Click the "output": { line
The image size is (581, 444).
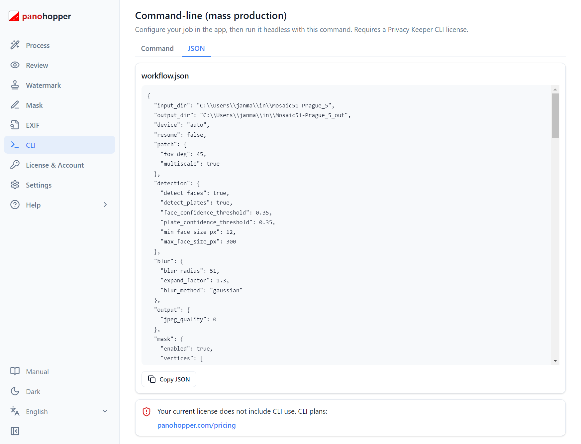(x=172, y=310)
